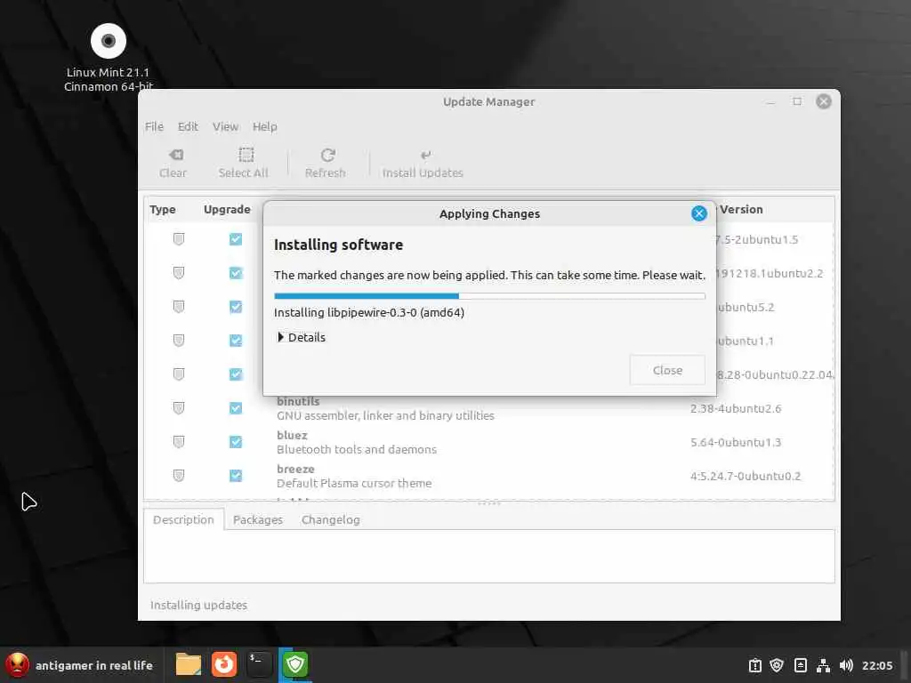Switch to the Packages tab
This screenshot has height=683, width=911.
pyautogui.click(x=258, y=519)
